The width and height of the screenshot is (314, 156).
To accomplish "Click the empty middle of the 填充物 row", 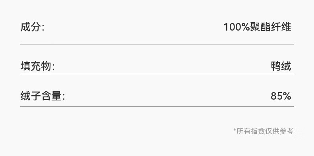I will (163, 66).
